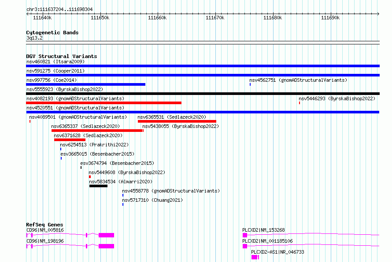
Task: Click the CD96|NM_198196 gene label
Action: 45,241
